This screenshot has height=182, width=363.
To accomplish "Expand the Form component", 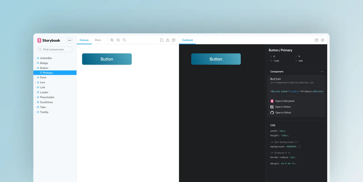I will click(35, 78).
